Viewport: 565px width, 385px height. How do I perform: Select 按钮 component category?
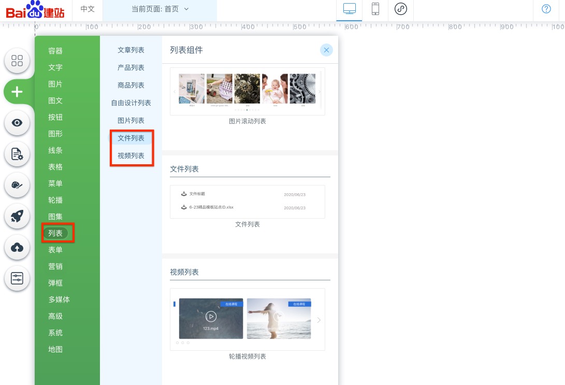[55, 117]
